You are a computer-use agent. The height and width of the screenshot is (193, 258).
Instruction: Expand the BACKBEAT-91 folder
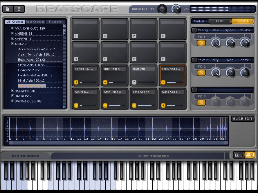(x=12, y=91)
